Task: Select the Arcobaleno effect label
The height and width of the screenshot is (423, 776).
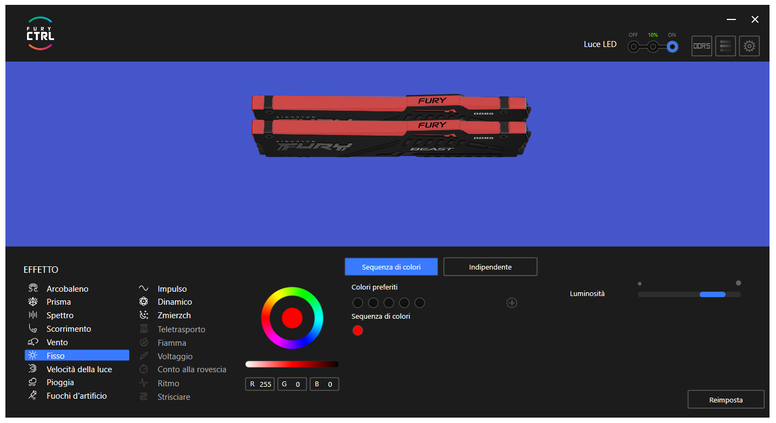Action: click(68, 288)
